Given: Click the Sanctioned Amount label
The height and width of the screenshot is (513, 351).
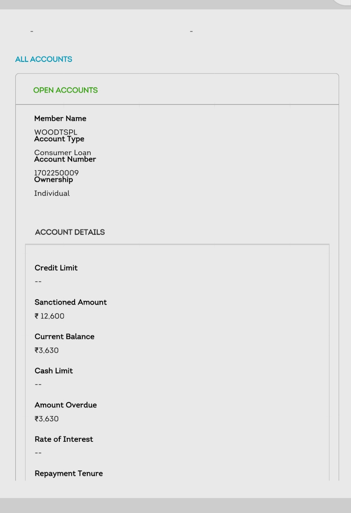Looking at the screenshot, I should coord(71,302).
